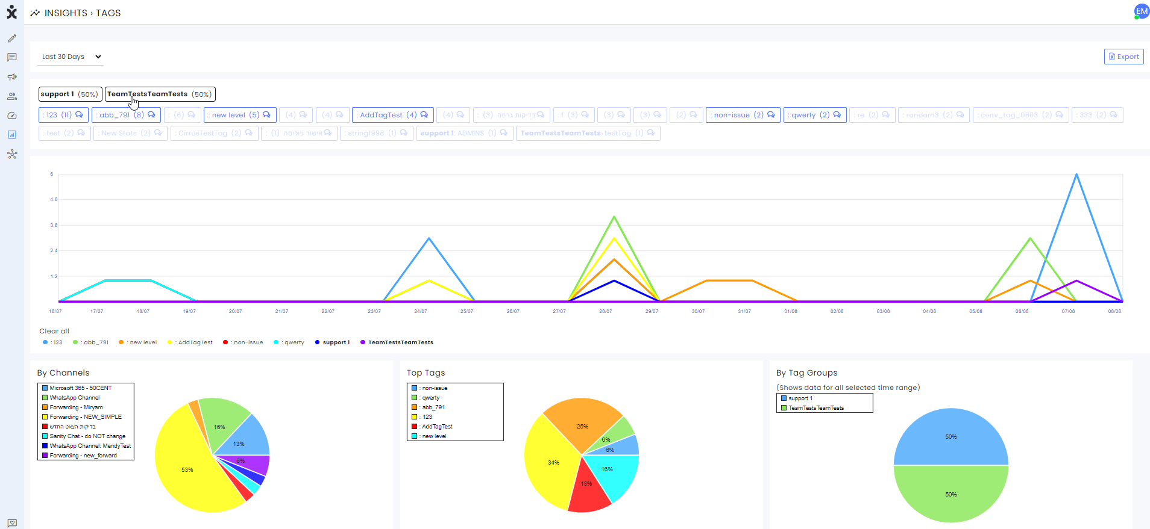
Task: Click the conversations icon on CirrusTestTag tag
Action: click(x=249, y=132)
